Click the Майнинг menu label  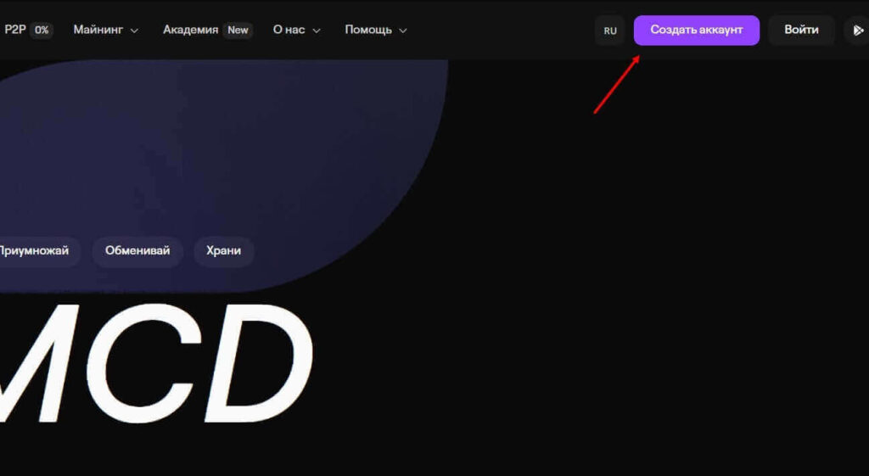coord(98,30)
